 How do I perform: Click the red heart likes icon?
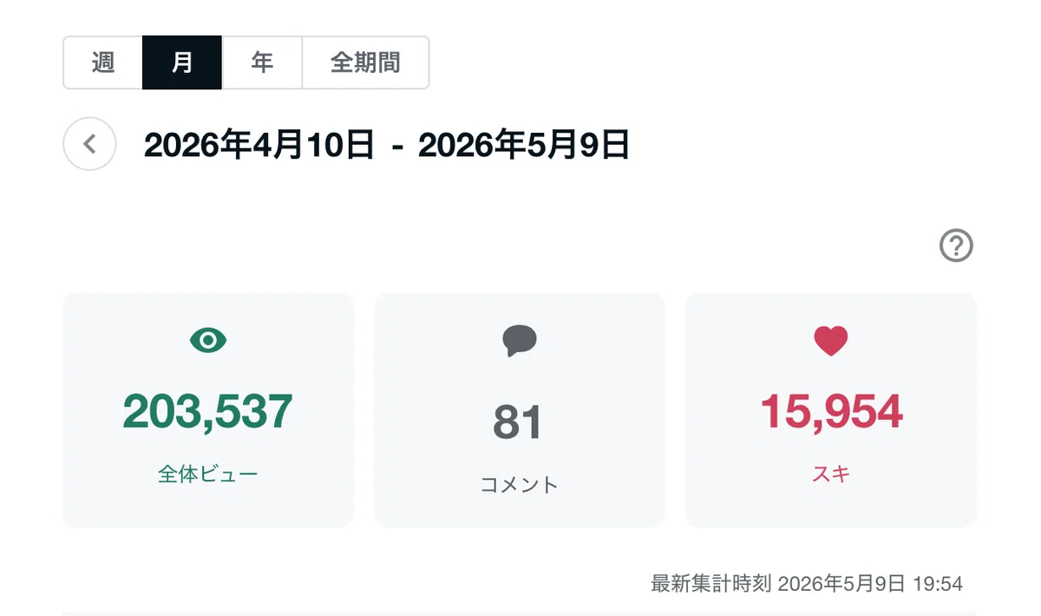point(831,341)
